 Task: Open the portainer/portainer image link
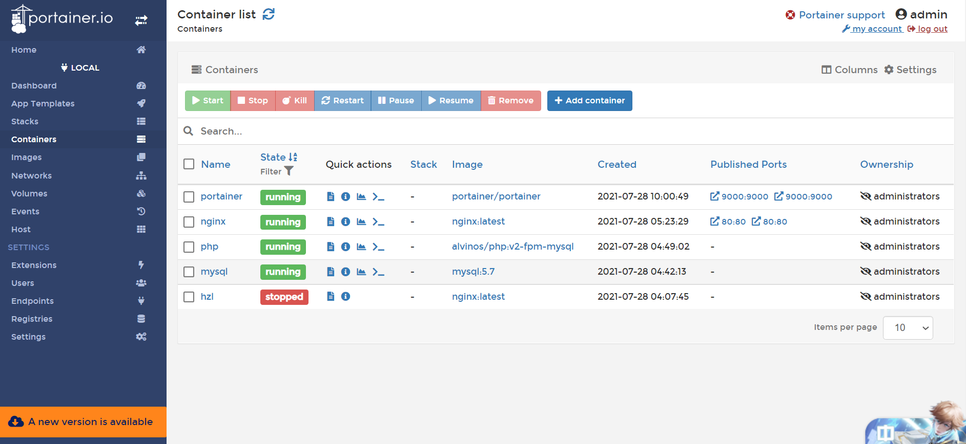(496, 196)
